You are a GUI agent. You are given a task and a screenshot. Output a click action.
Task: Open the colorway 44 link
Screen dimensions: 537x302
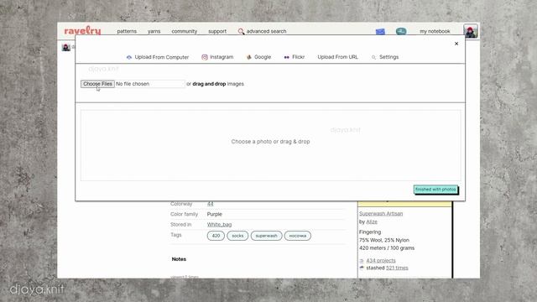(210, 204)
